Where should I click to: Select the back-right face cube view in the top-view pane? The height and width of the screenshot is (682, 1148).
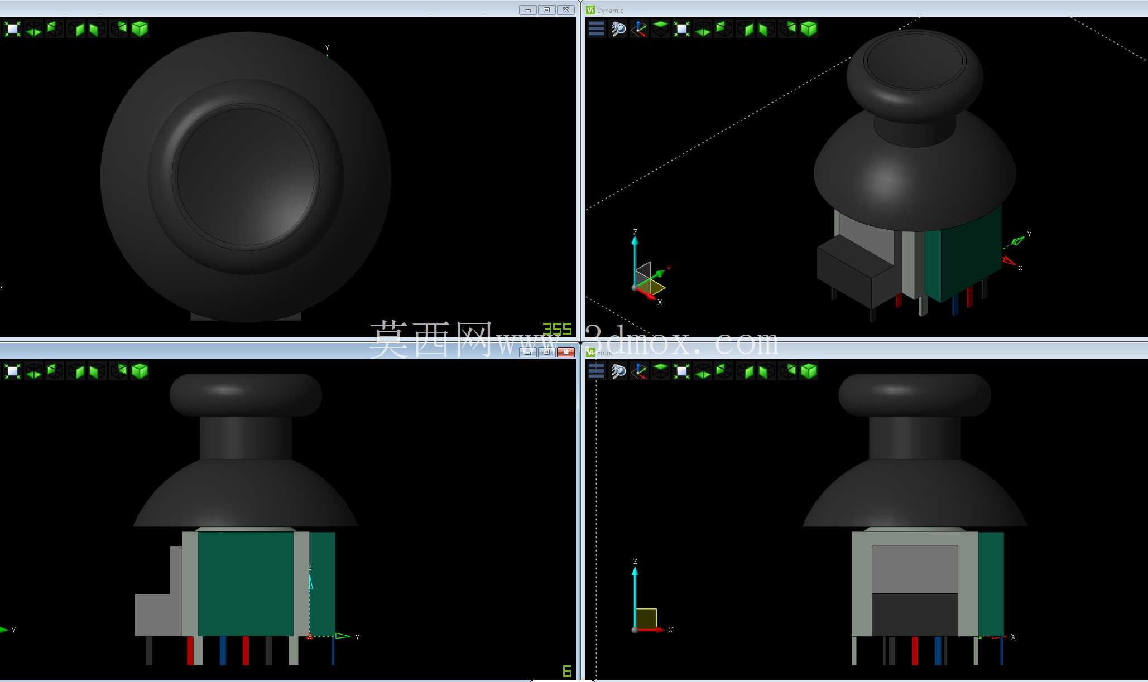pyautogui.click(x=118, y=29)
